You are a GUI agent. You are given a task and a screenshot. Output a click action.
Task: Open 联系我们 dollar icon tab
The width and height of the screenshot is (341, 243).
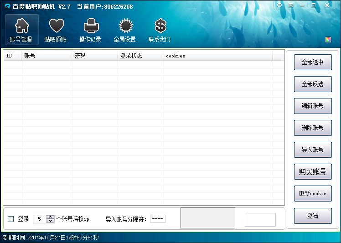tap(160, 30)
